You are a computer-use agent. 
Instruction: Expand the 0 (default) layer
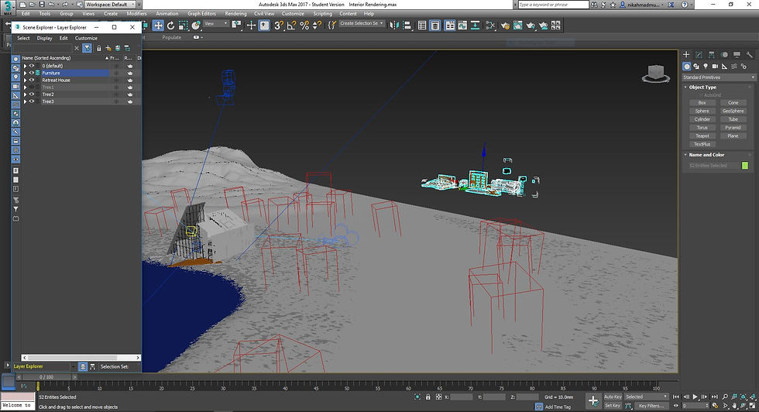point(25,66)
